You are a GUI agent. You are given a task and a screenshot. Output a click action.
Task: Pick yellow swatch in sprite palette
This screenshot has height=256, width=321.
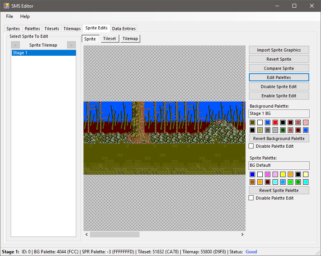tap(283, 174)
